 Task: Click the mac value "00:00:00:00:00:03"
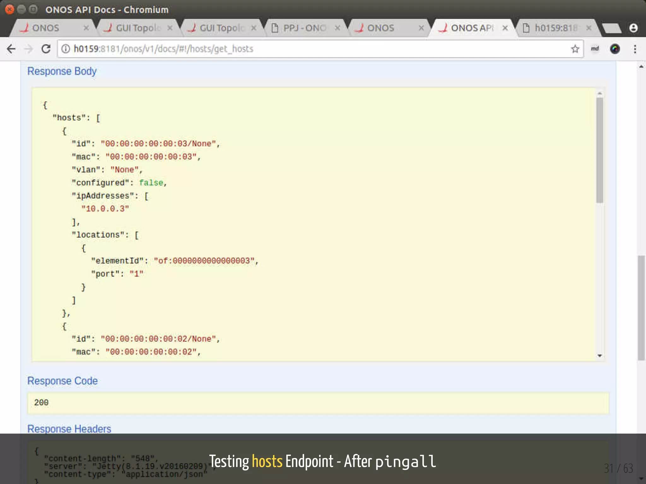click(151, 157)
